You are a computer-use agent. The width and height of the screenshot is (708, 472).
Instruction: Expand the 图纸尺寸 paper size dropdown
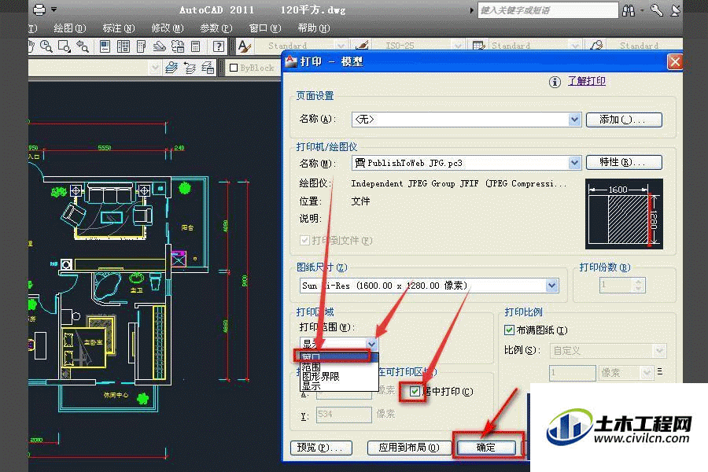click(551, 286)
